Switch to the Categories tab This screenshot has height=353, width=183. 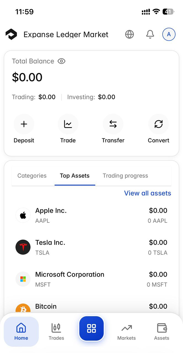[x=32, y=176]
